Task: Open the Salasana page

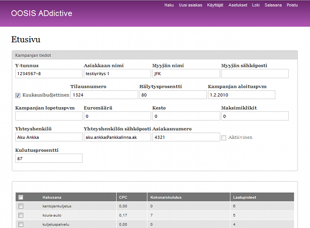Action: tap(273, 5)
